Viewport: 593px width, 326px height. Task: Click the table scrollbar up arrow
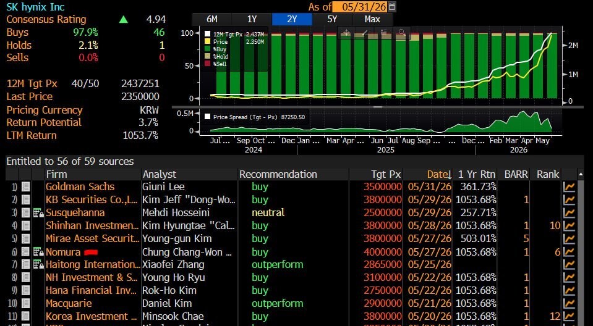pyautogui.click(x=581, y=174)
